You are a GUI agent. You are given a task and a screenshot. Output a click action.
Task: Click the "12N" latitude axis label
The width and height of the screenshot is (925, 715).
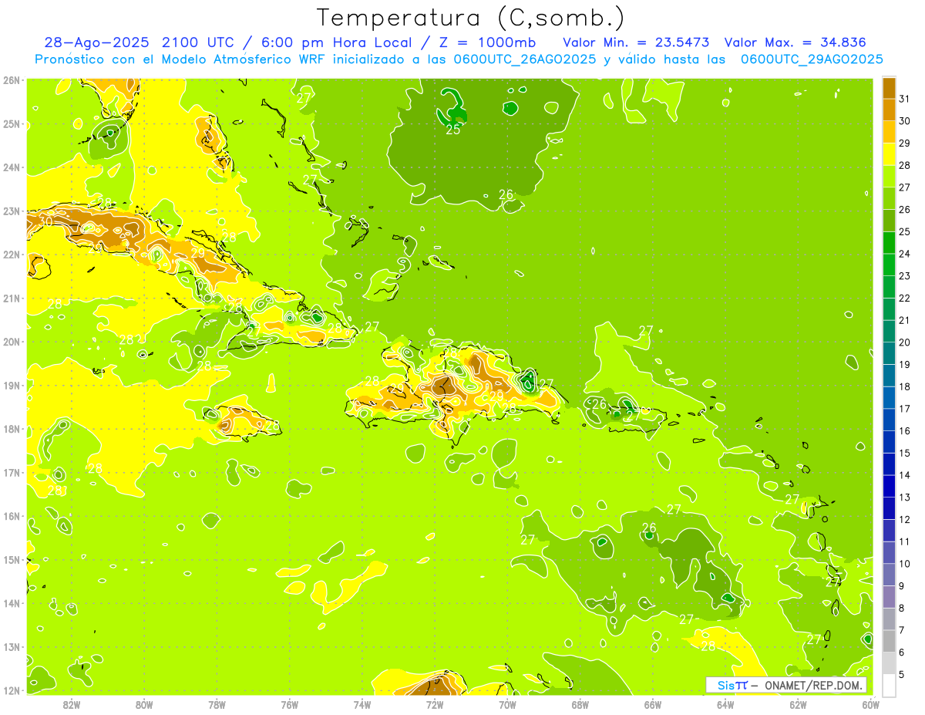coord(11,690)
